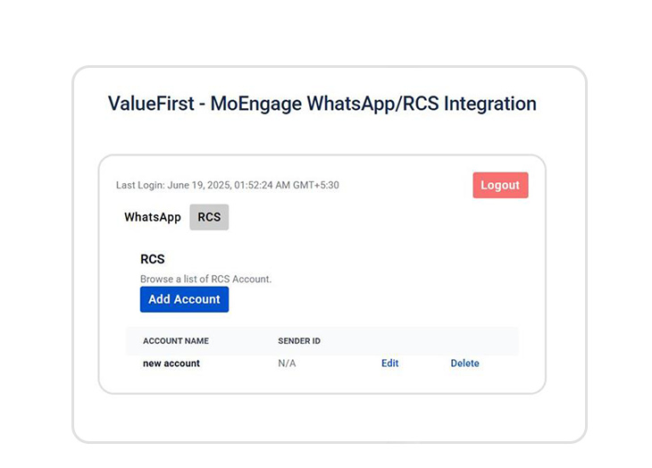Delete the new account entry
Image resolution: width=652 pixels, height=468 pixels.
click(x=464, y=364)
